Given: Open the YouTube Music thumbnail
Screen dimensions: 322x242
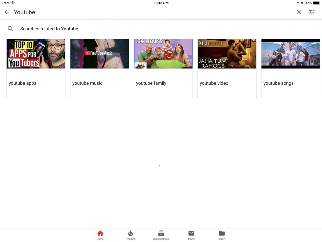Looking at the screenshot, I should pyautogui.click(x=100, y=54).
